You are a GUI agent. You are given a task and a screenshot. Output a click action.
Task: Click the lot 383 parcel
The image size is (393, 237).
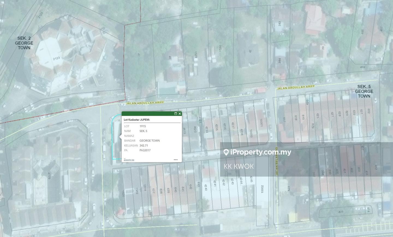tap(279, 24)
